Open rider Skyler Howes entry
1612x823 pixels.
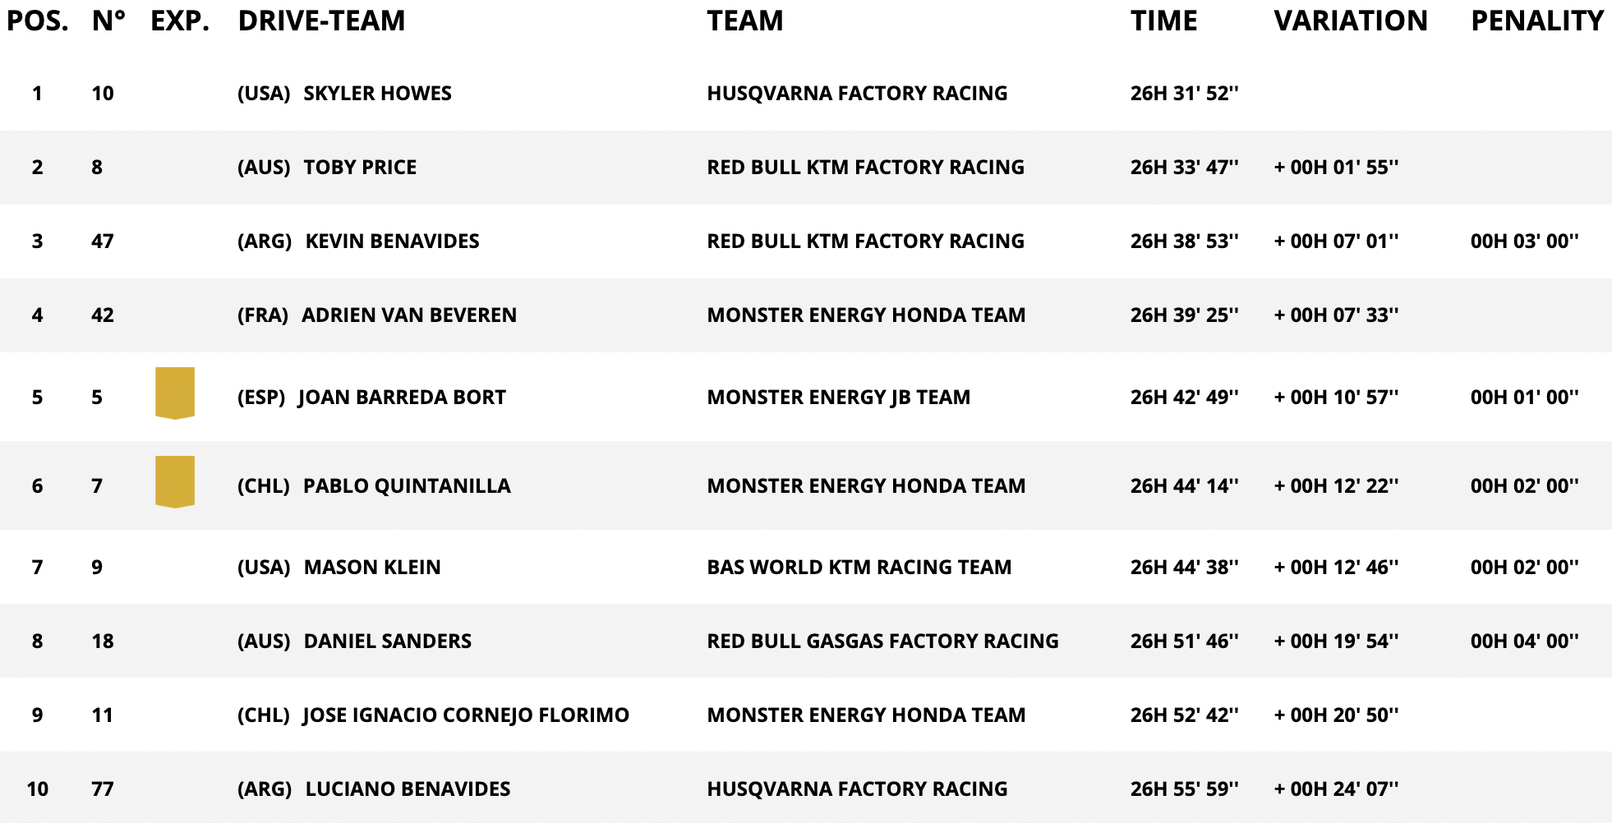coord(377,94)
